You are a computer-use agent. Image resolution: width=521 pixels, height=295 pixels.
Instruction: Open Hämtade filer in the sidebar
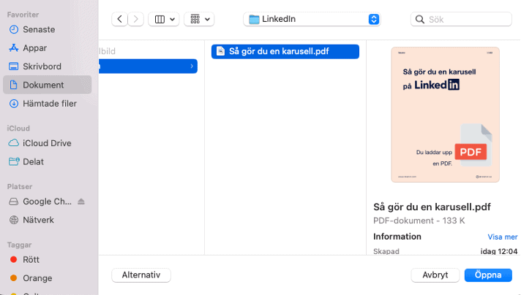point(47,104)
